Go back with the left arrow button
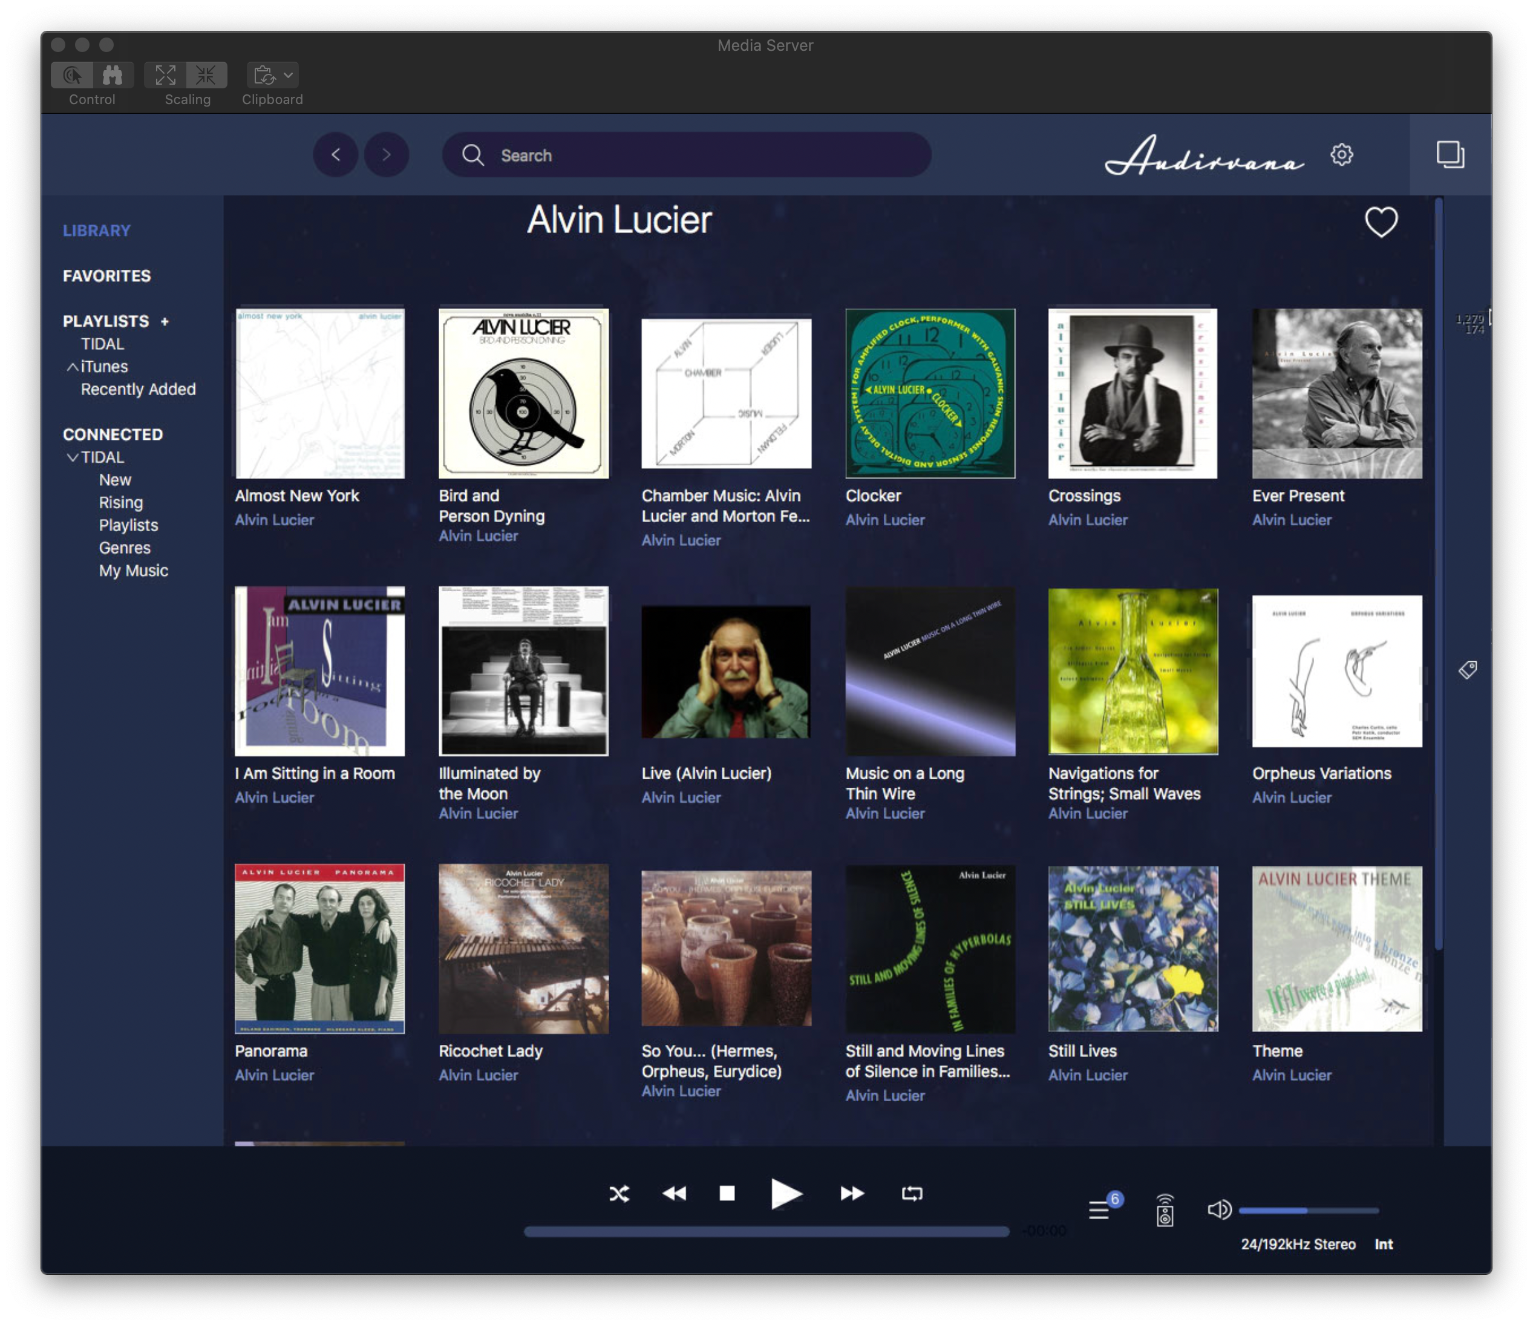This screenshot has height=1325, width=1533. pos(336,155)
